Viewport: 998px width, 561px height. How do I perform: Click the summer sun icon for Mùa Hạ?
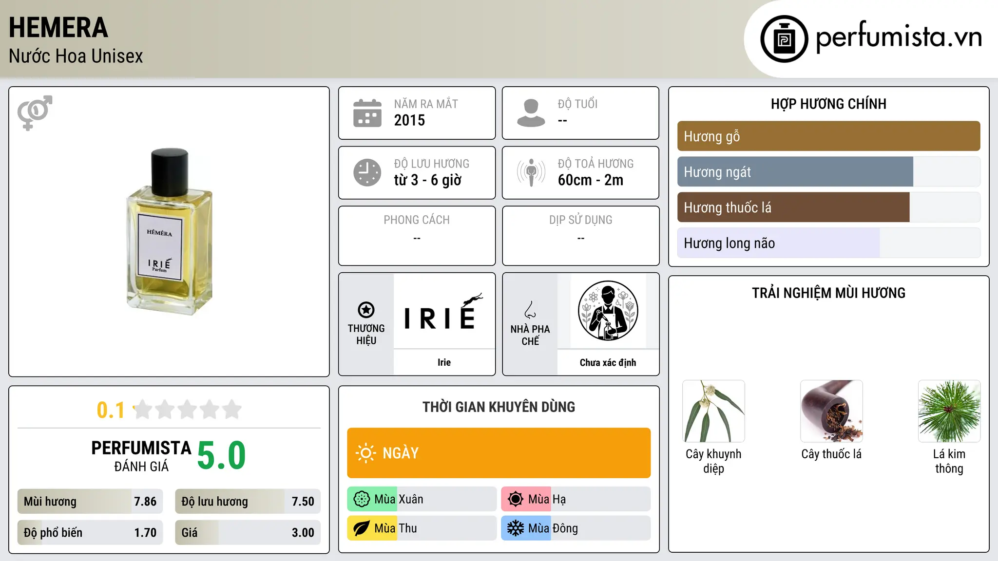click(x=516, y=499)
